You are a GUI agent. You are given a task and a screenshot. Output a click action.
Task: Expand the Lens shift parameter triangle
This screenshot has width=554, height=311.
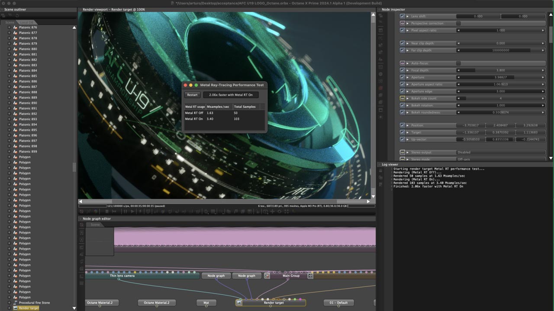click(408, 16)
